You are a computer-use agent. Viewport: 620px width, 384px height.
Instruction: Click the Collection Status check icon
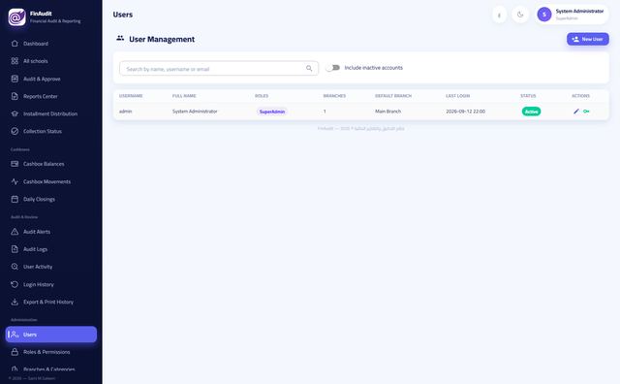[15, 131]
